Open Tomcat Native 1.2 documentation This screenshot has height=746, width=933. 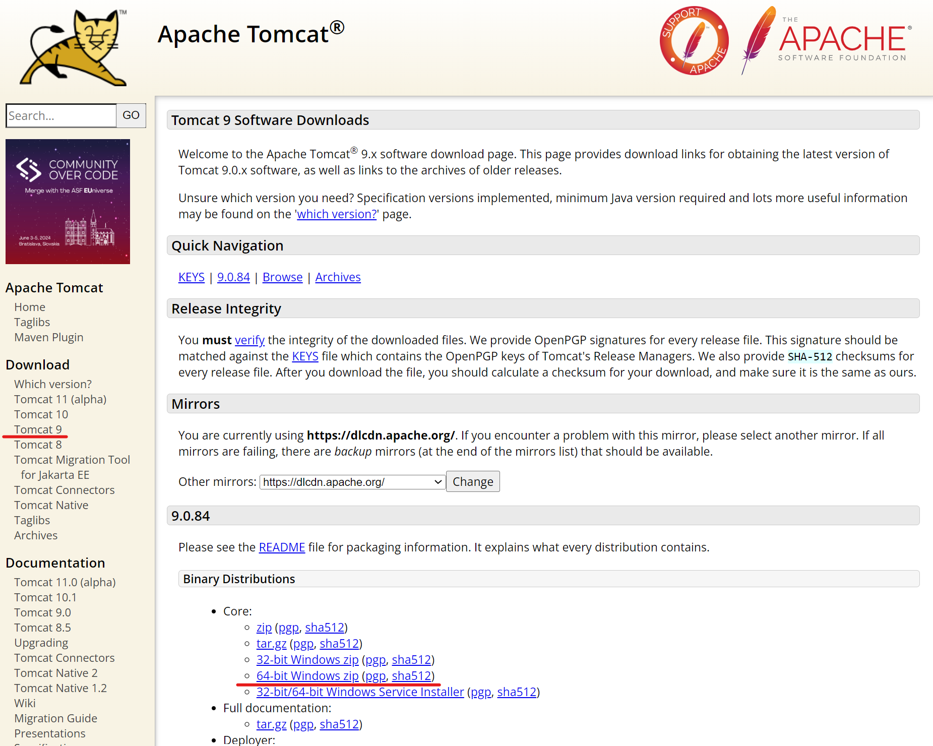point(60,688)
